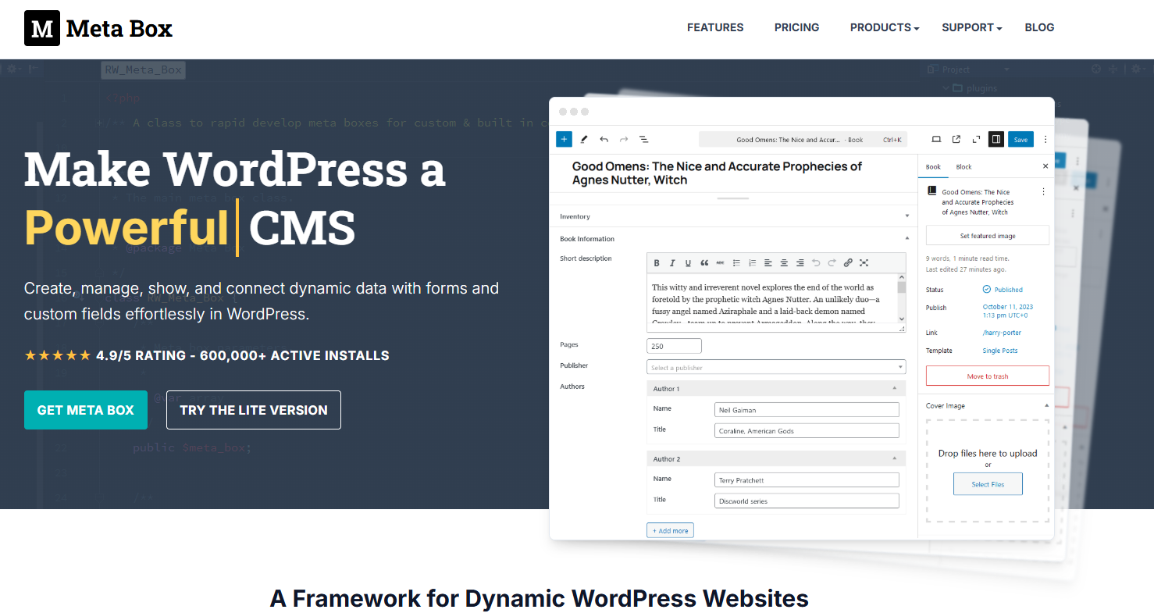Open the Options menu right of Save
This screenshot has width=1154, height=613.
(x=1045, y=139)
